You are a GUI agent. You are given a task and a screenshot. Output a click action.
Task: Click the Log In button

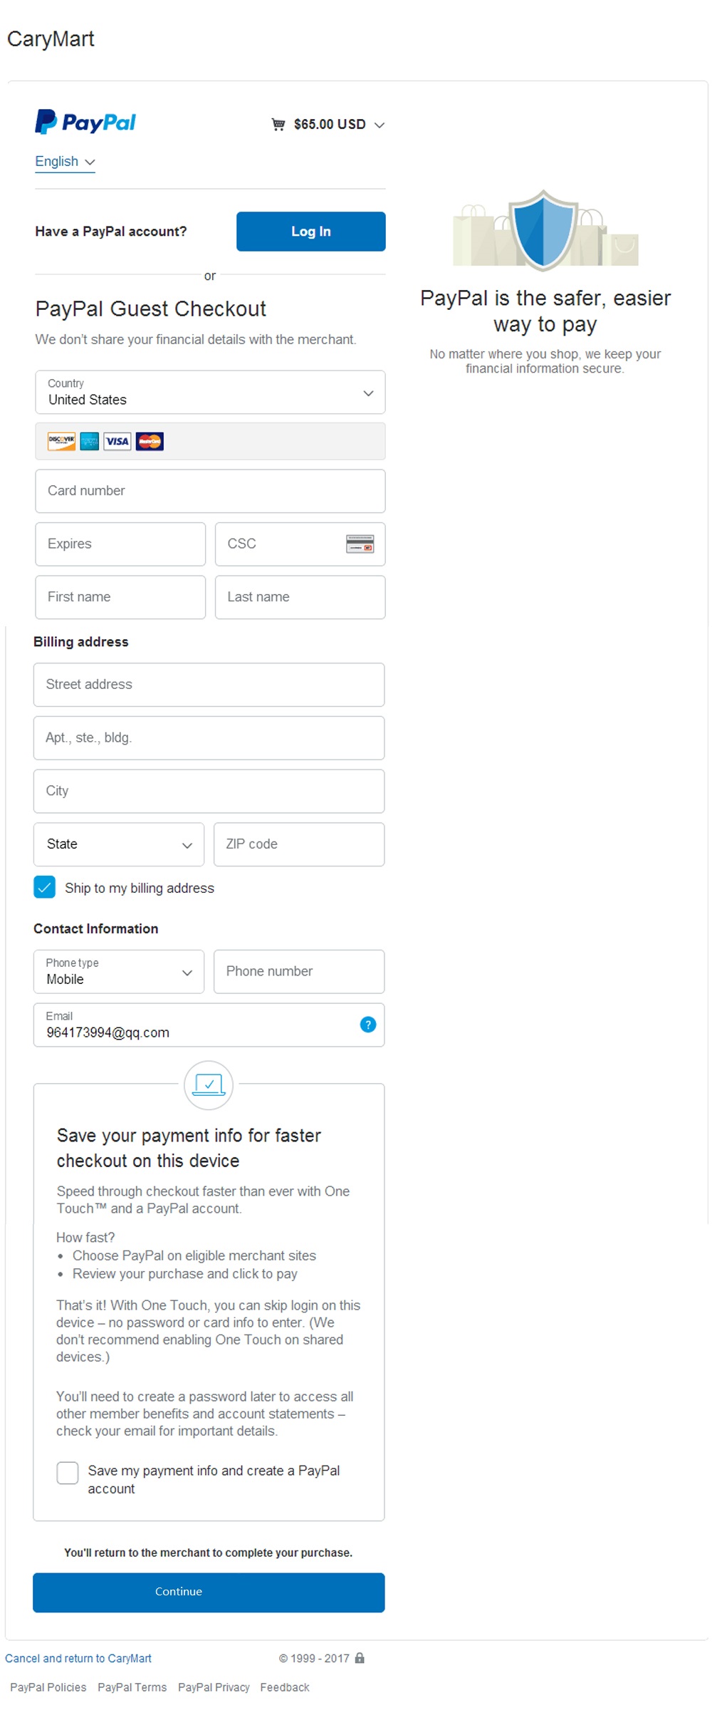coord(311,232)
